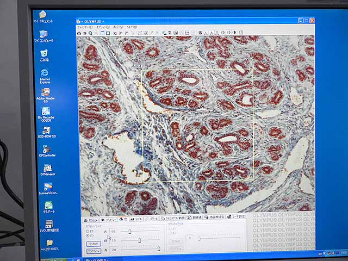The height and width of the screenshot is (261, 348).
Task: Click the first triangle peak toolbar icon
Action: coord(206,33)
